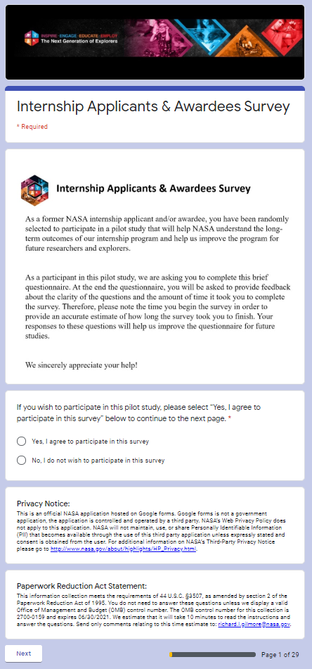Click the Next button
The image size is (312, 669).
pos(23,654)
